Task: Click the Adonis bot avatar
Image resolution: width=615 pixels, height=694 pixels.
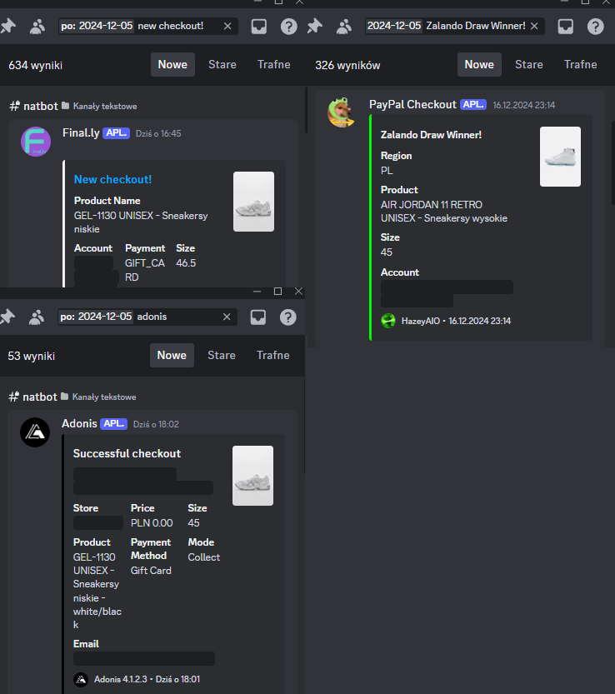Action: pos(35,432)
